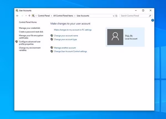Viewport: 166px width, 119px height.
Task: Open Change User Account Control settings
Action: 70,51
